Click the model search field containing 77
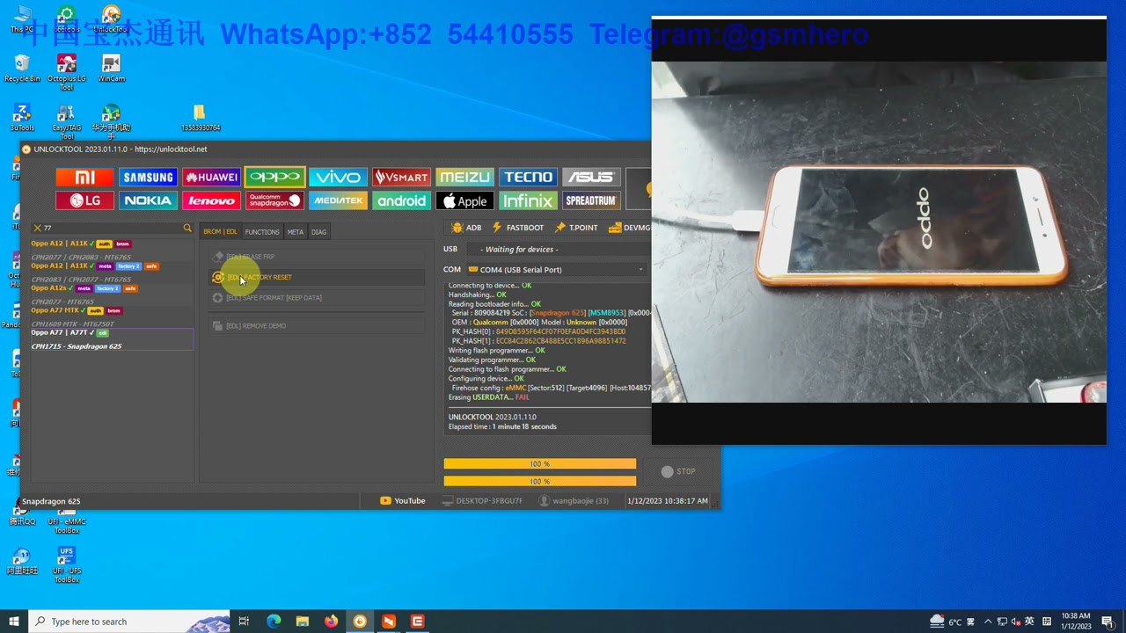 click(112, 228)
